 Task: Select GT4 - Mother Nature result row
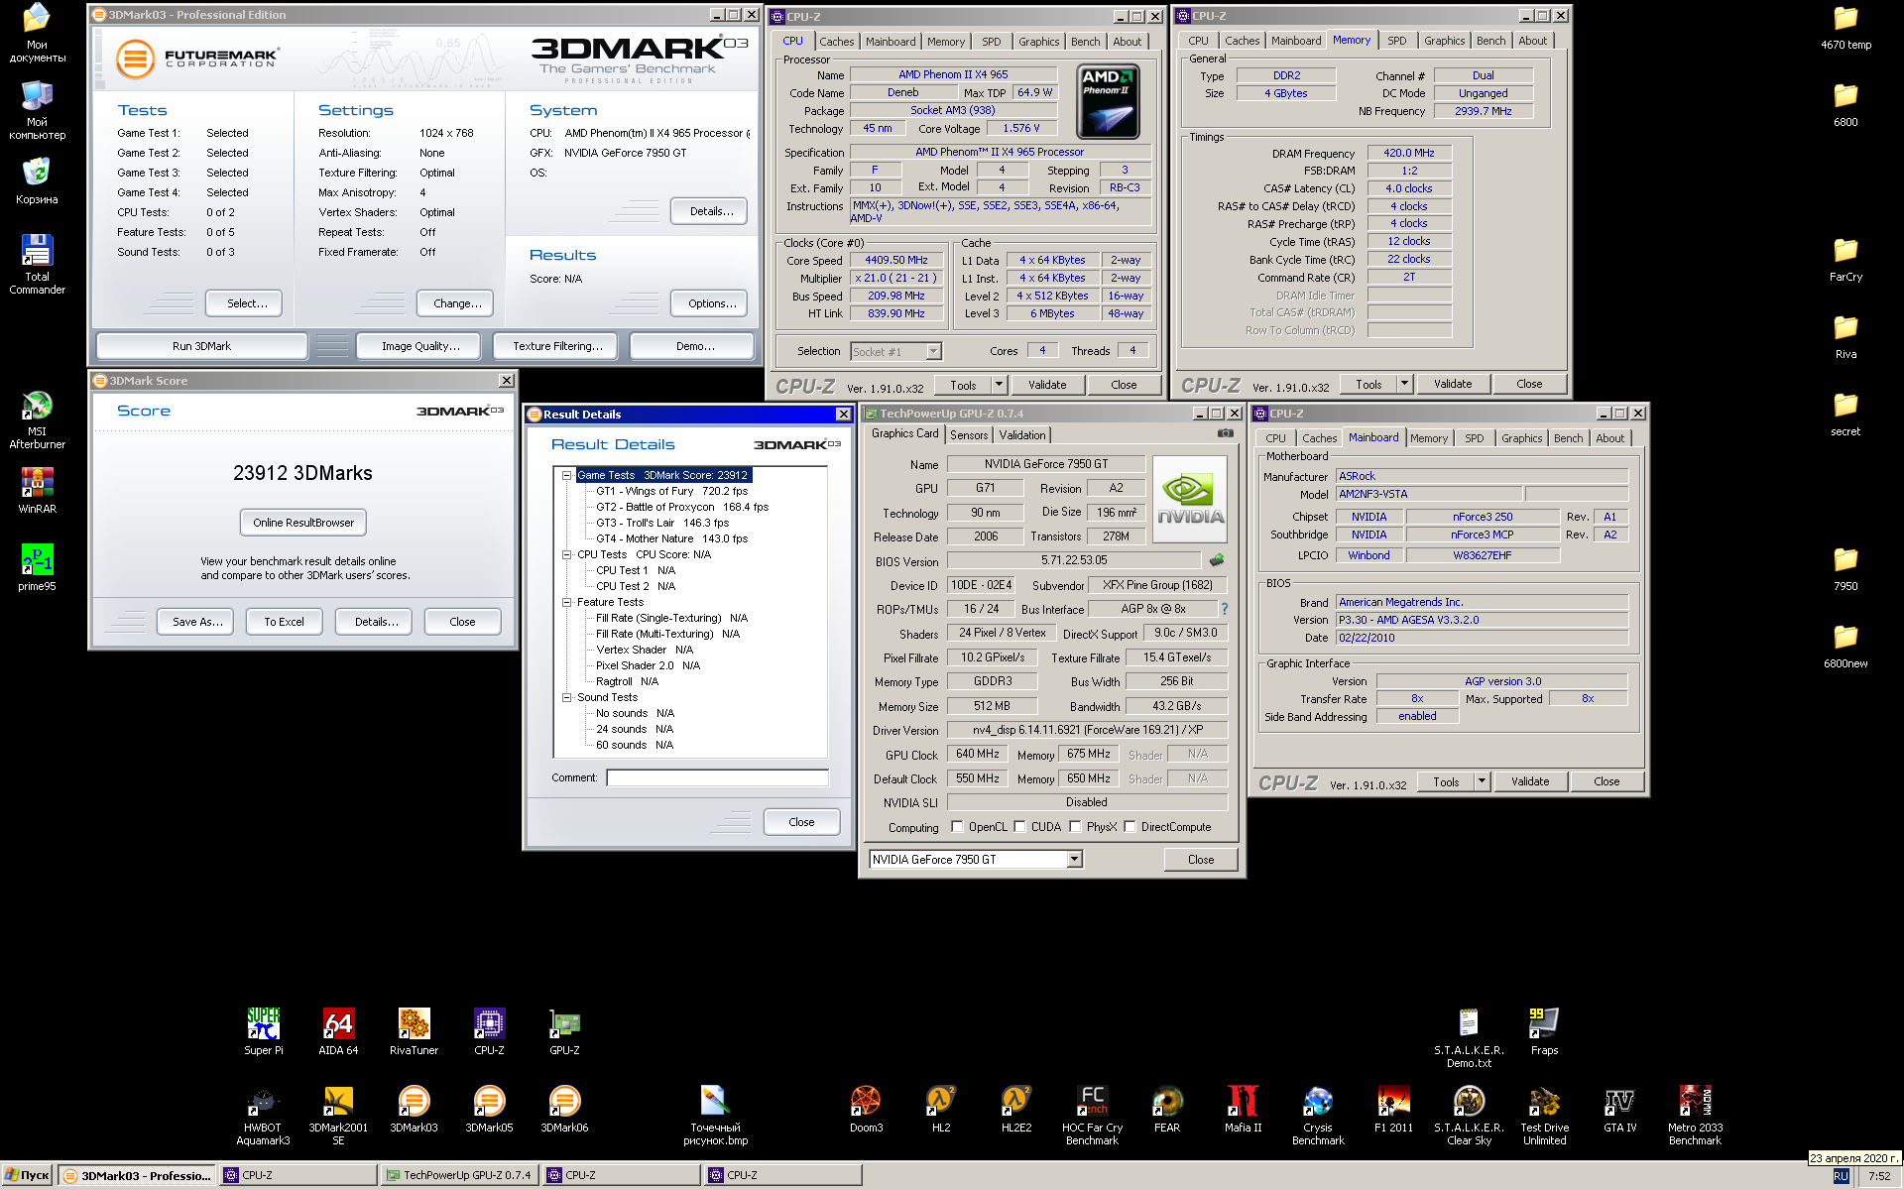[x=671, y=538]
